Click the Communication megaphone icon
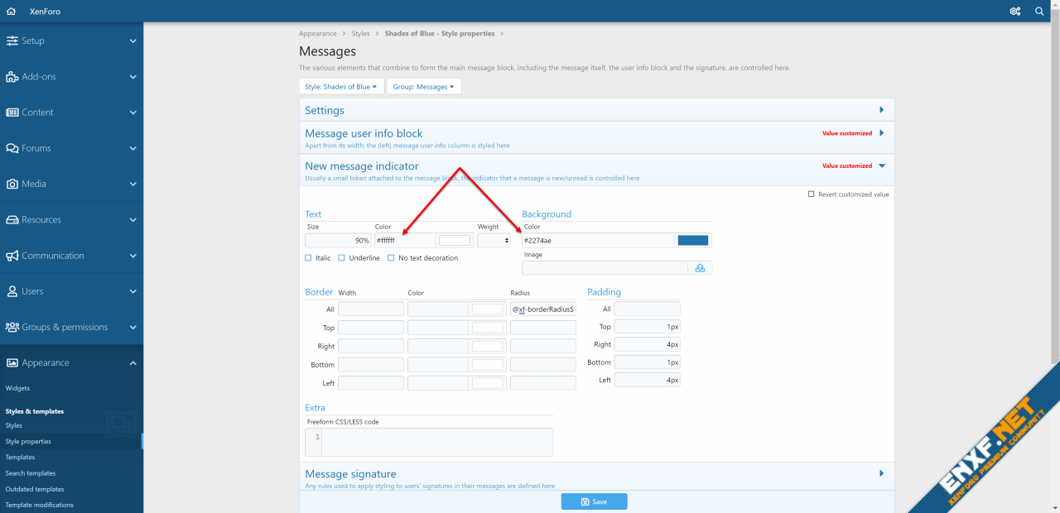Viewport: 1060px width, 513px height. [x=12, y=256]
